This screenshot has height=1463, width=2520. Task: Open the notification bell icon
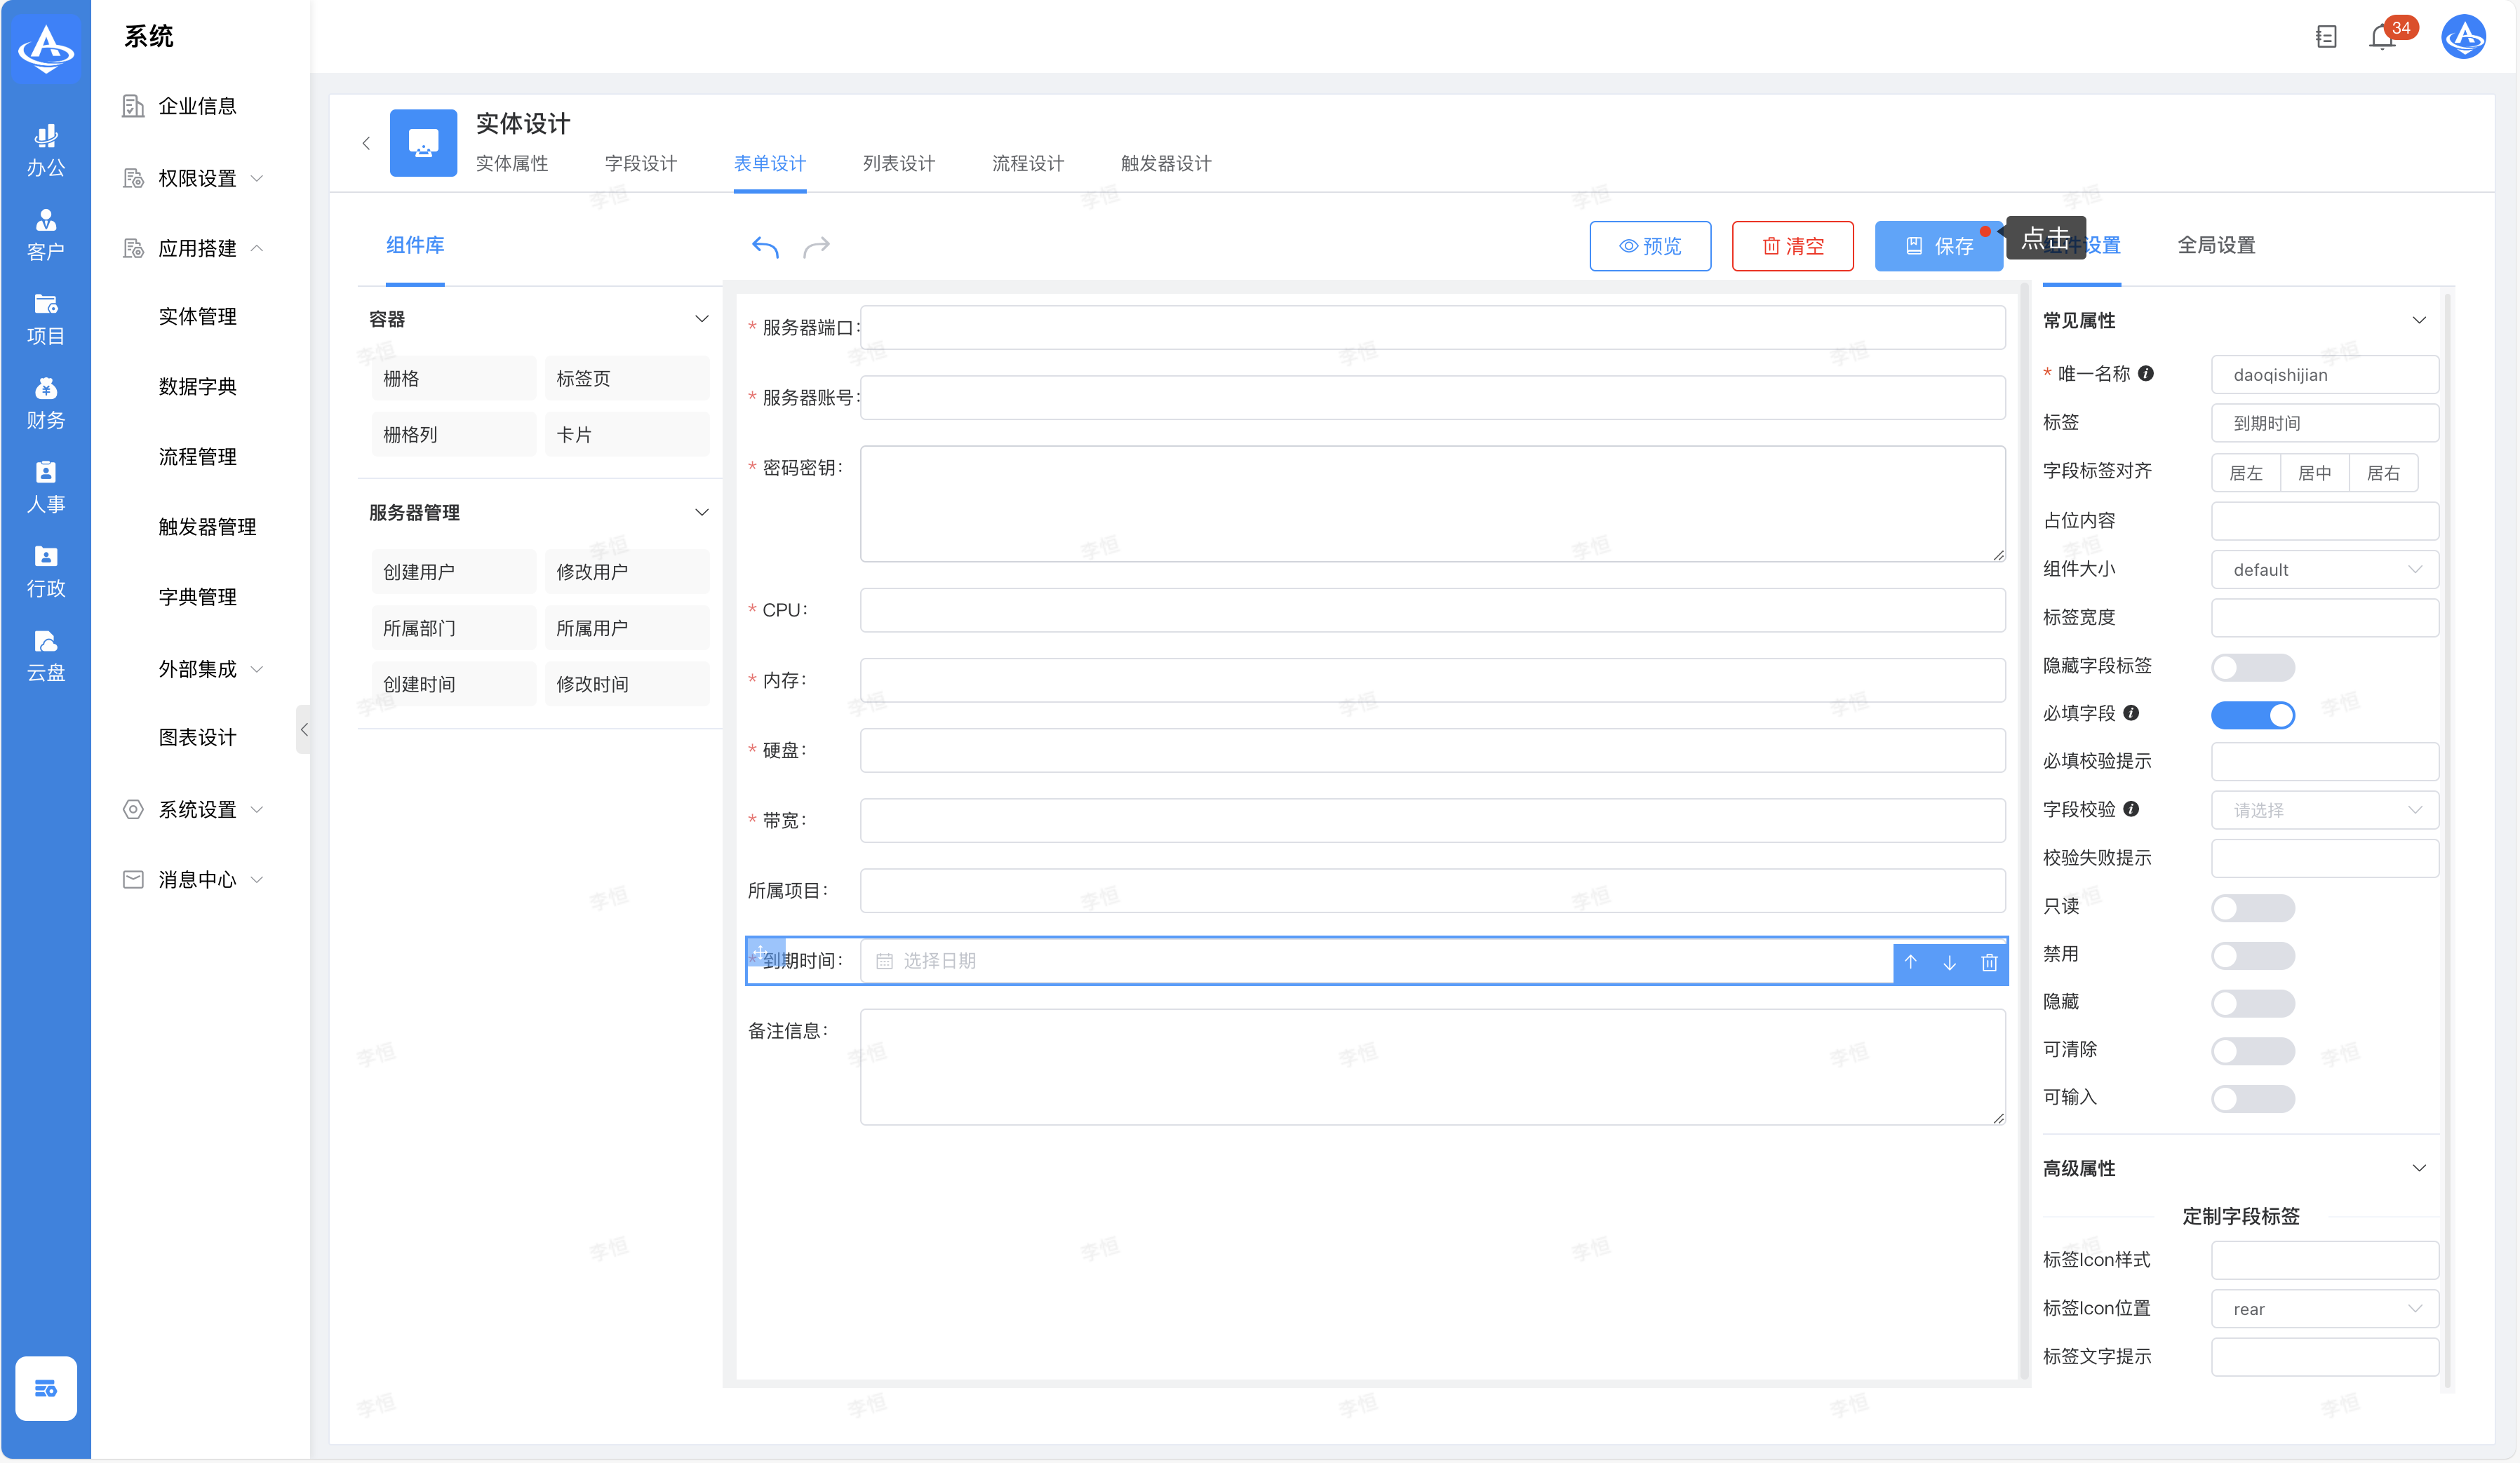2382,38
